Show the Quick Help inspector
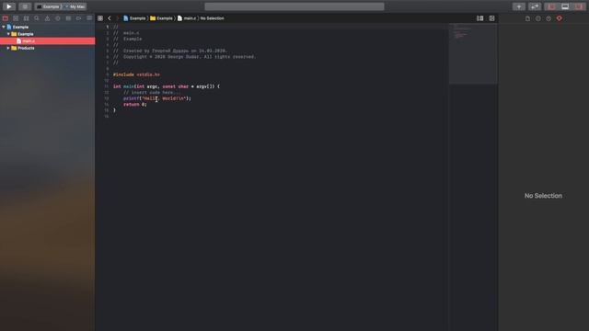This screenshot has width=589, height=331. [x=549, y=18]
